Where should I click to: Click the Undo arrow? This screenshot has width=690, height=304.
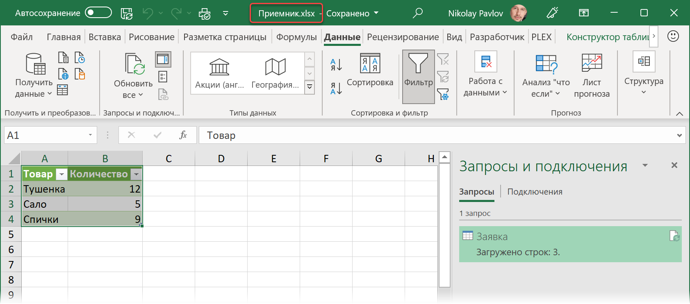coord(148,14)
